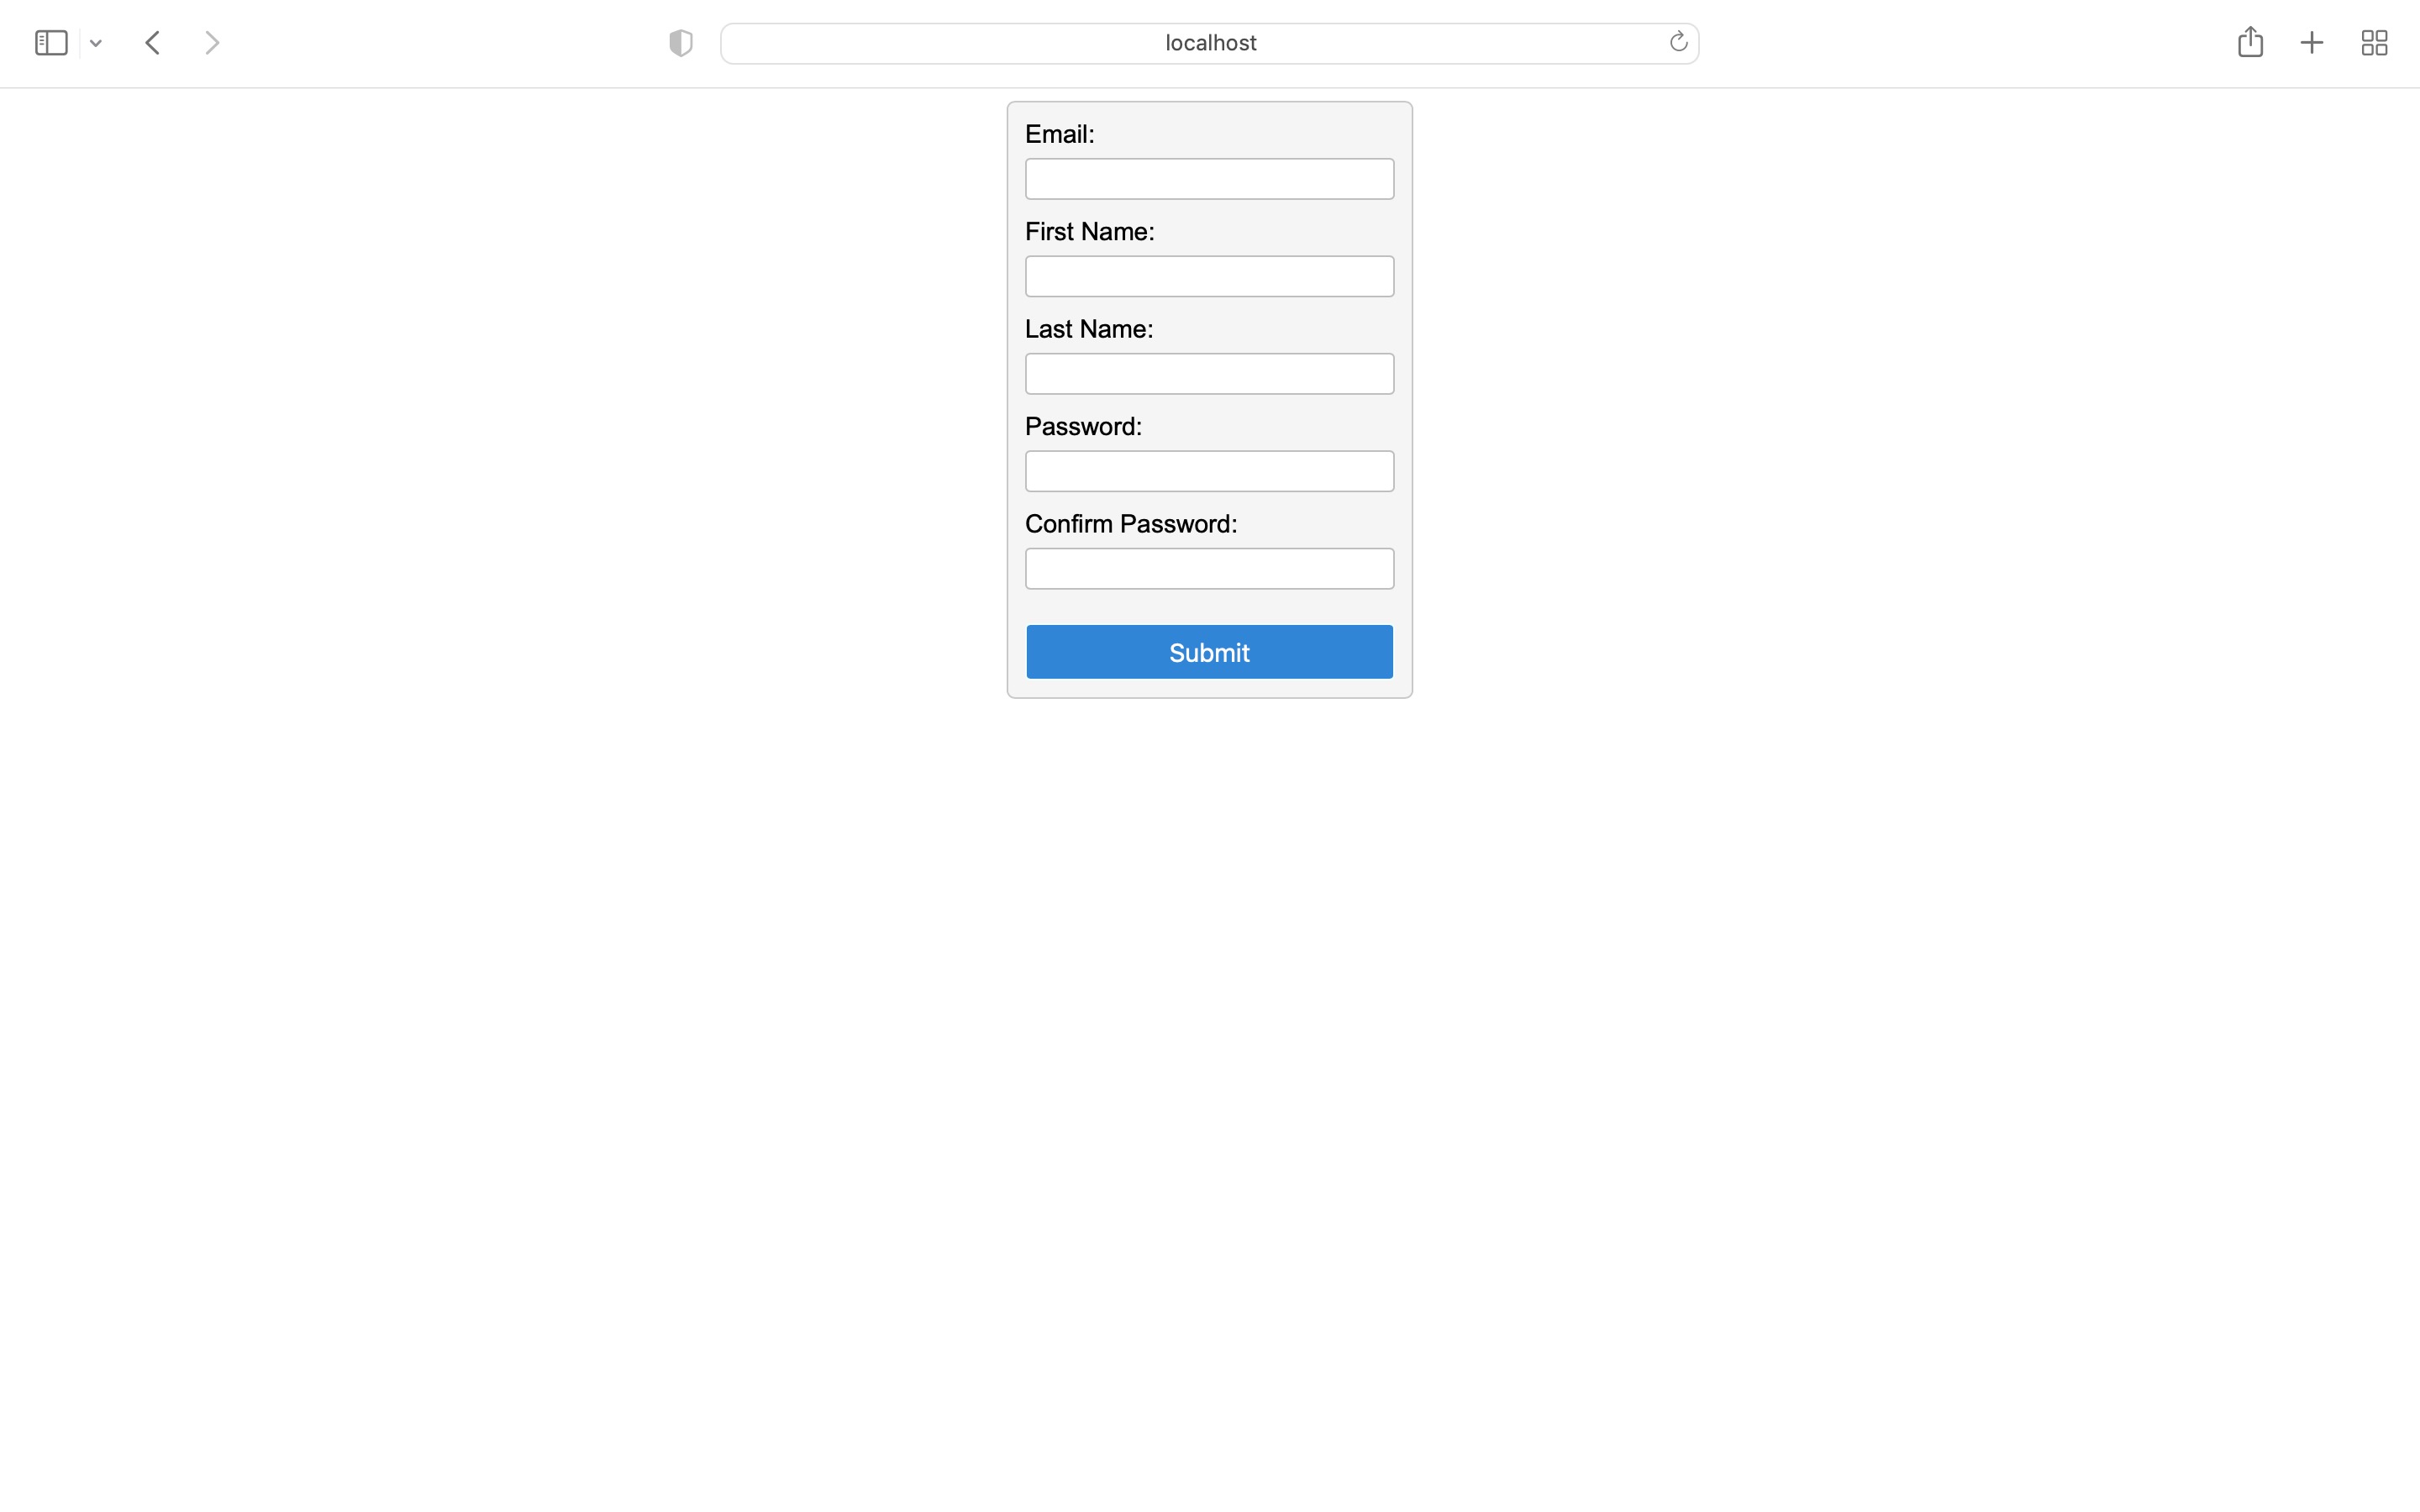The image size is (2420, 1512).
Task: Focus the Confirm Password input field
Action: click(x=1209, y=569)
